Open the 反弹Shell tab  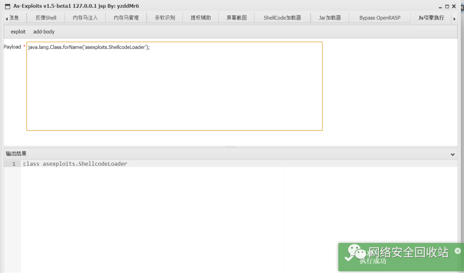pyautogui.click(x=46, y=18)
